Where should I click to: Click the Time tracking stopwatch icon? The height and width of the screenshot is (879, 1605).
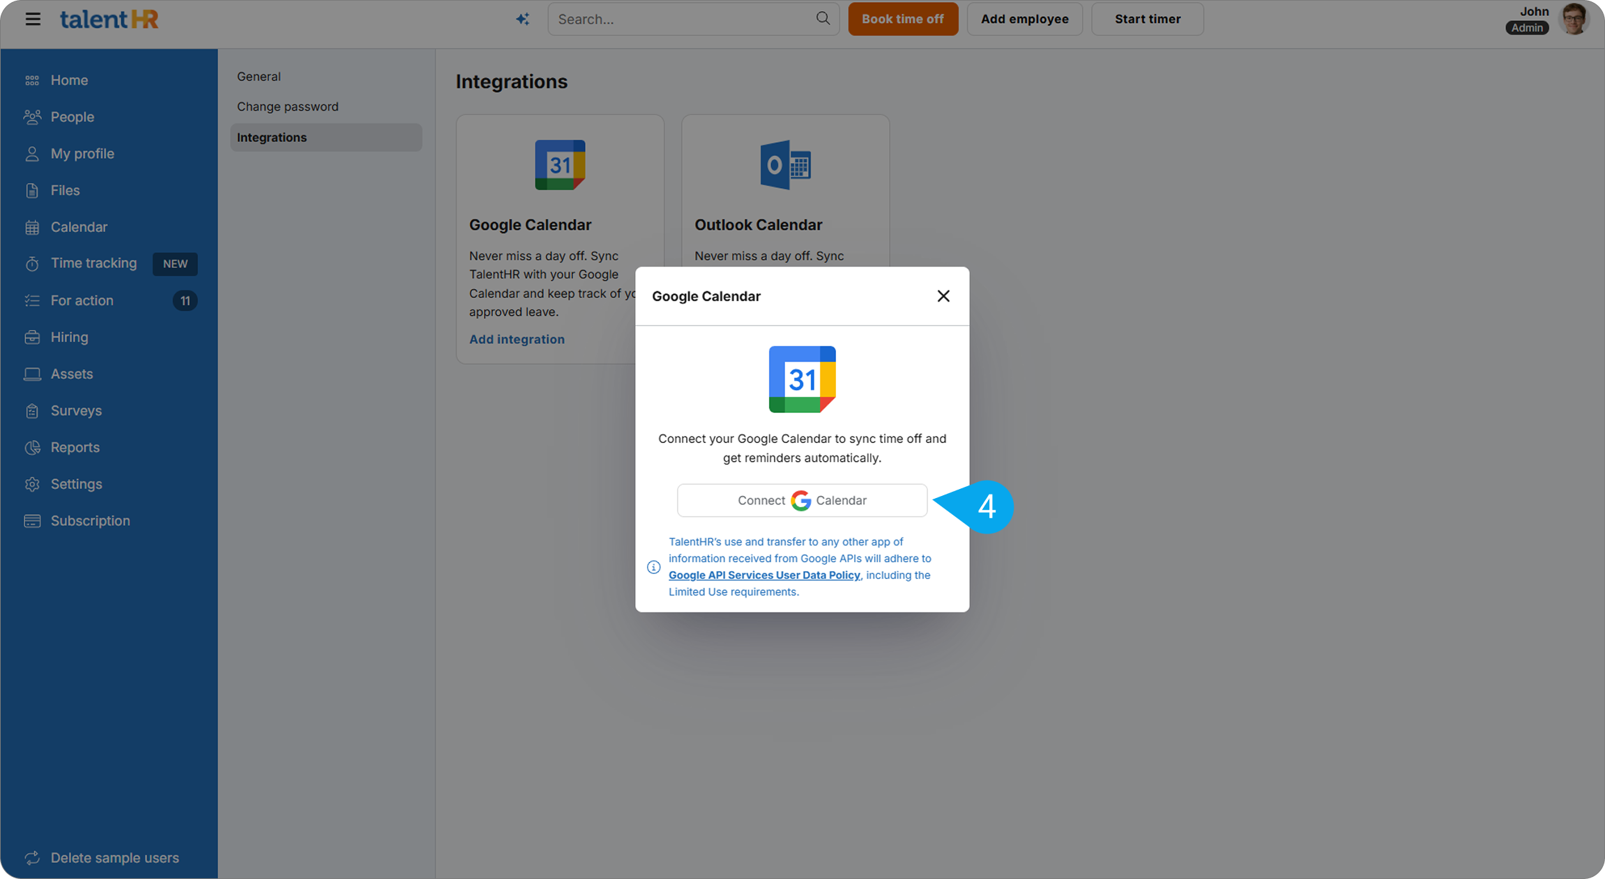[32, 263]
